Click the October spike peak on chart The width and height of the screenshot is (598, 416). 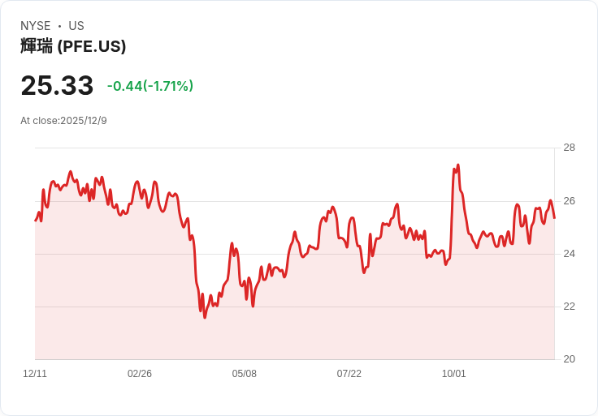458,165
